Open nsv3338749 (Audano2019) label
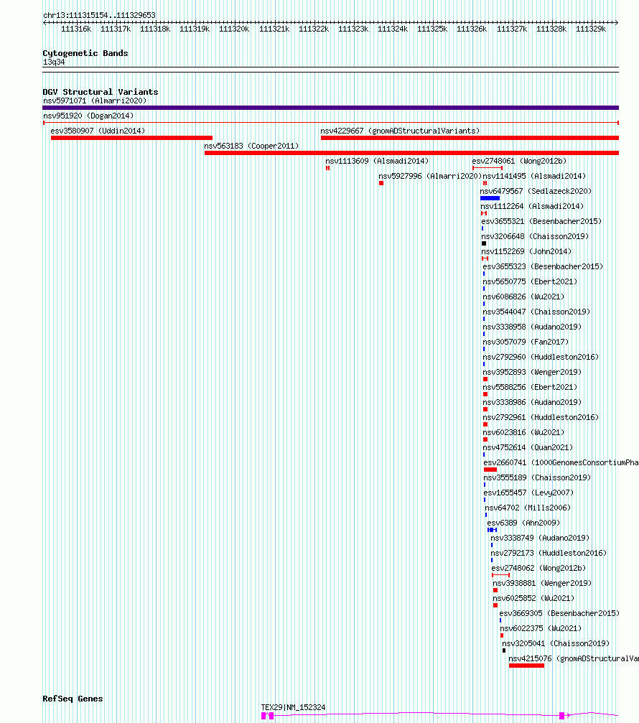 click(x=540, y=538)
